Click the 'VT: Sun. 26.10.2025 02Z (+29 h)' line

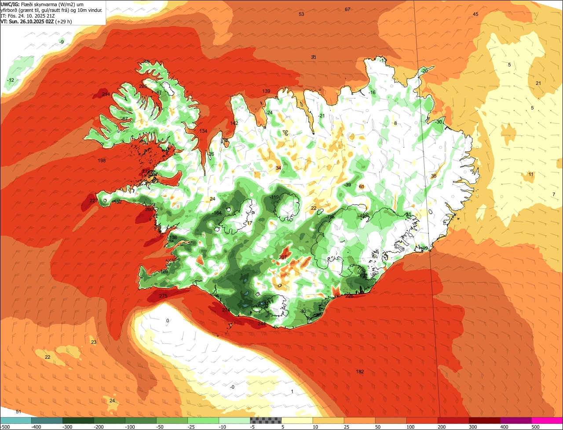(x=37, y=21)
